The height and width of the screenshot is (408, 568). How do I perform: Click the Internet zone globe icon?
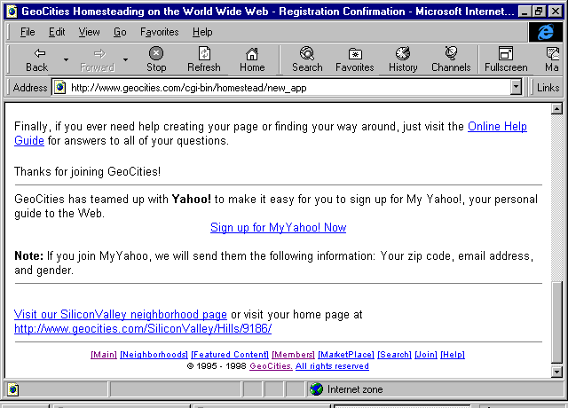click(316, 389)
